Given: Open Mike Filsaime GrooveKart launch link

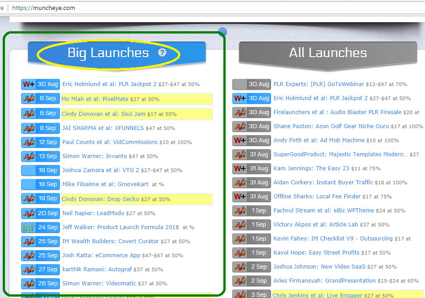Looking at the screenshot, I should tap(106, 184).
